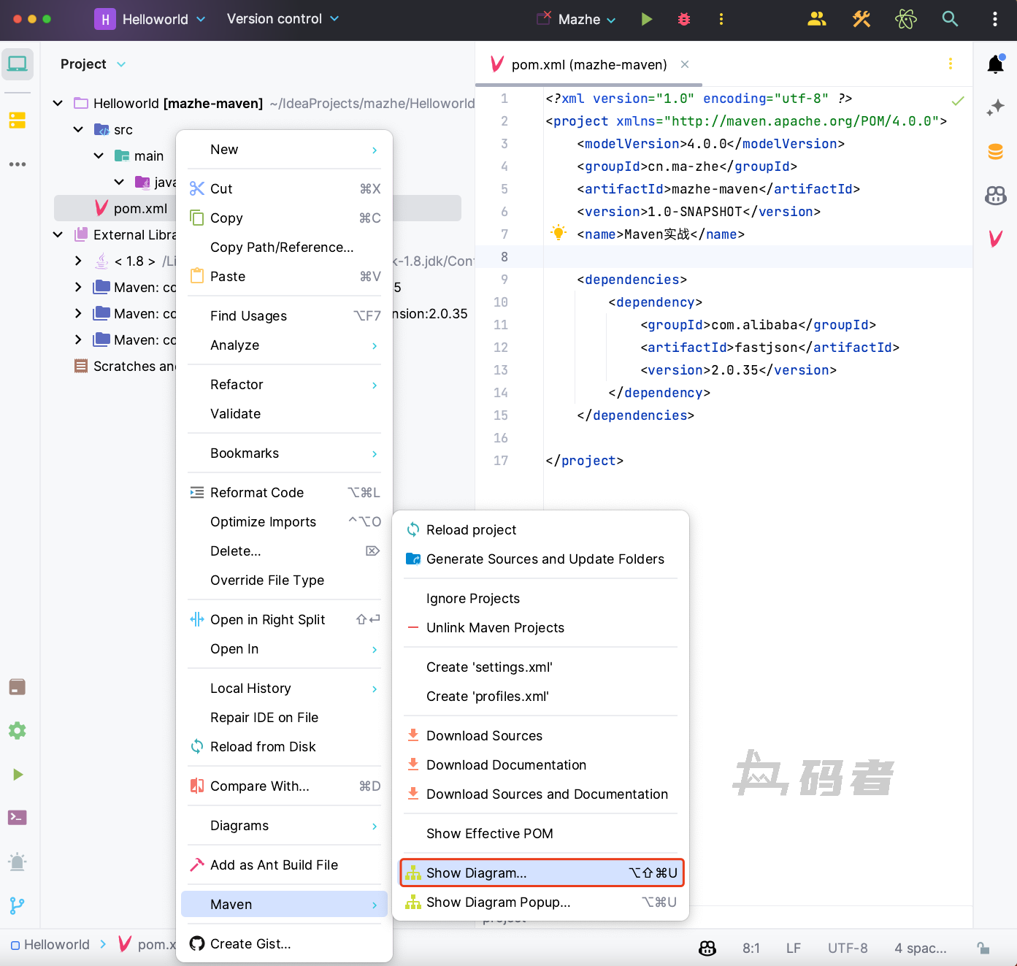Viewport: 1017px width, 966px height.
Task: Collapse the src folder in project tree
Action: point(78,130)
